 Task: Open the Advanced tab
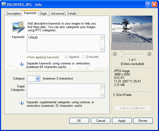(57, 13)
